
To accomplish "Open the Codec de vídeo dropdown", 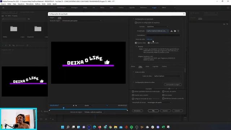I will [x=167, y=76].
